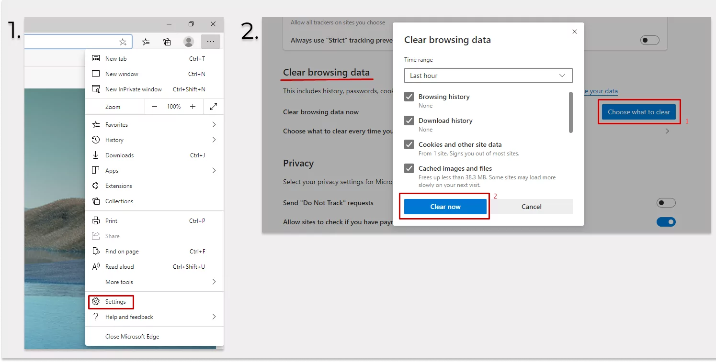The height and width of the screenshot is (362, 716).
Task: Toggle the Always use Strict tracking prevention switch
Action: pos(650,40)
